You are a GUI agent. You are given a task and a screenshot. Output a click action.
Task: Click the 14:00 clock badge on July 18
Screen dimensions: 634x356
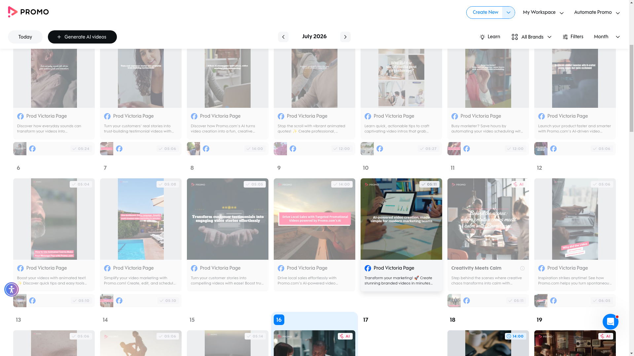click(515, 336)
